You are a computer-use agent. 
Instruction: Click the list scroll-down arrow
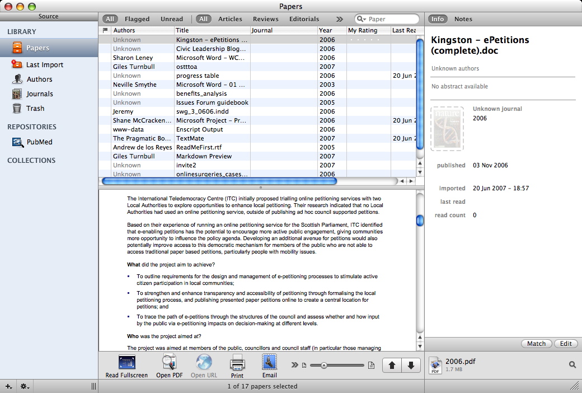click(x=420, y=172)
